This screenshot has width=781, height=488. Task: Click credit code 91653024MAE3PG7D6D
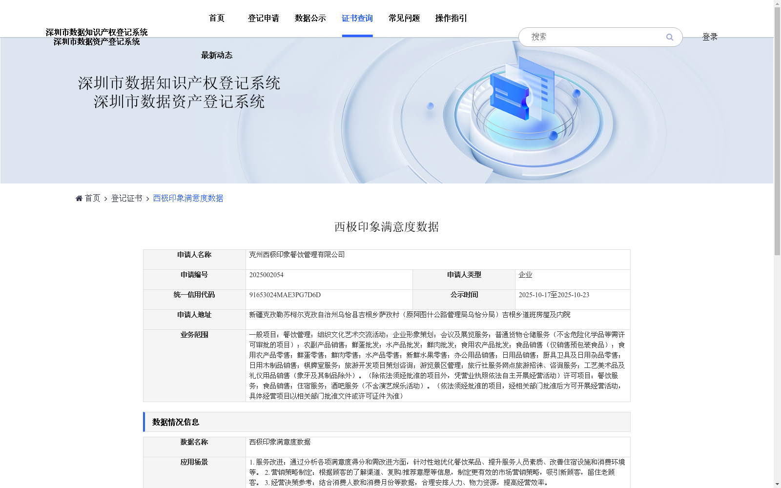(285, 295)
